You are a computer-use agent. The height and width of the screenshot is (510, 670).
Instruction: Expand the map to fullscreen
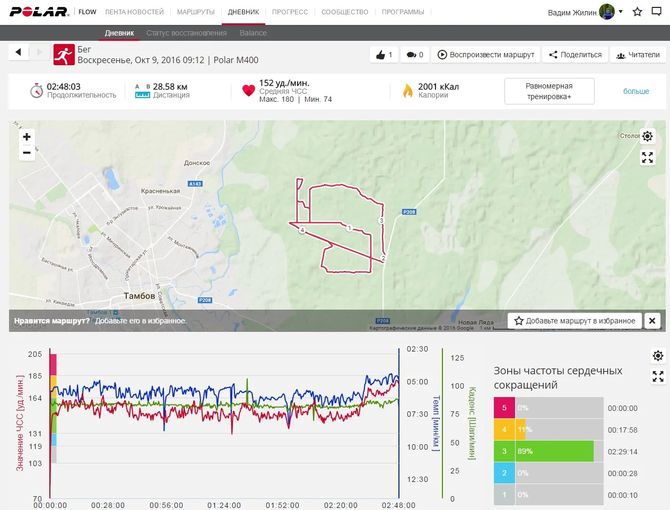point(648,157)
